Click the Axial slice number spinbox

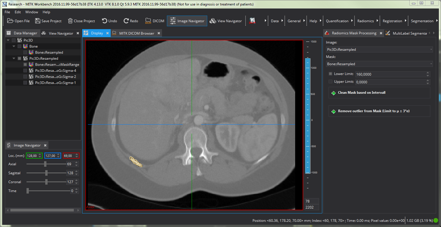coord(72,164)
